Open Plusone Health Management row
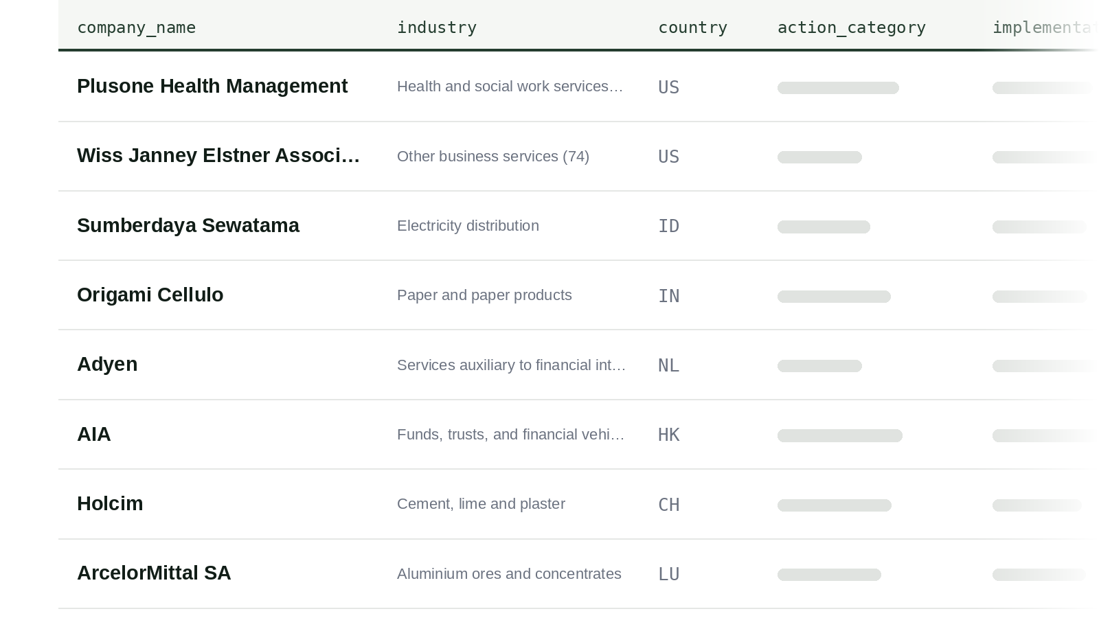 (578, 87)
